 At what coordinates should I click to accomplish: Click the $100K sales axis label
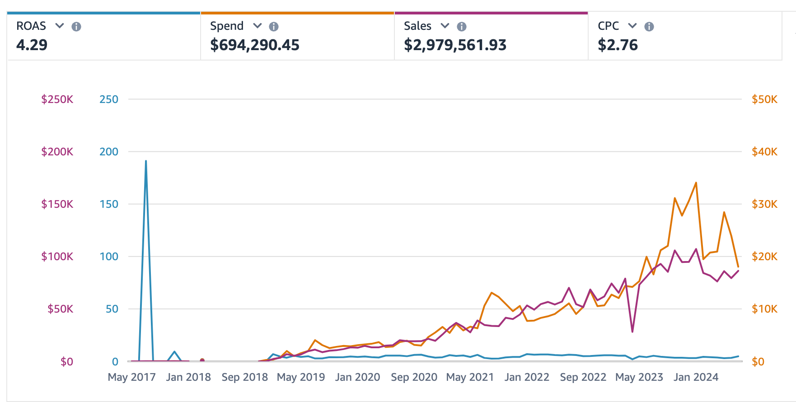tap(57, 257)
